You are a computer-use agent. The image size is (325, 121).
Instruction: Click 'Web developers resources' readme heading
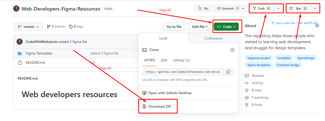[x=69, y=94]
